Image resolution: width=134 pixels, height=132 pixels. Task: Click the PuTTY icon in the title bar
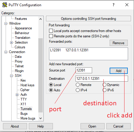click(x=5, y=5)
